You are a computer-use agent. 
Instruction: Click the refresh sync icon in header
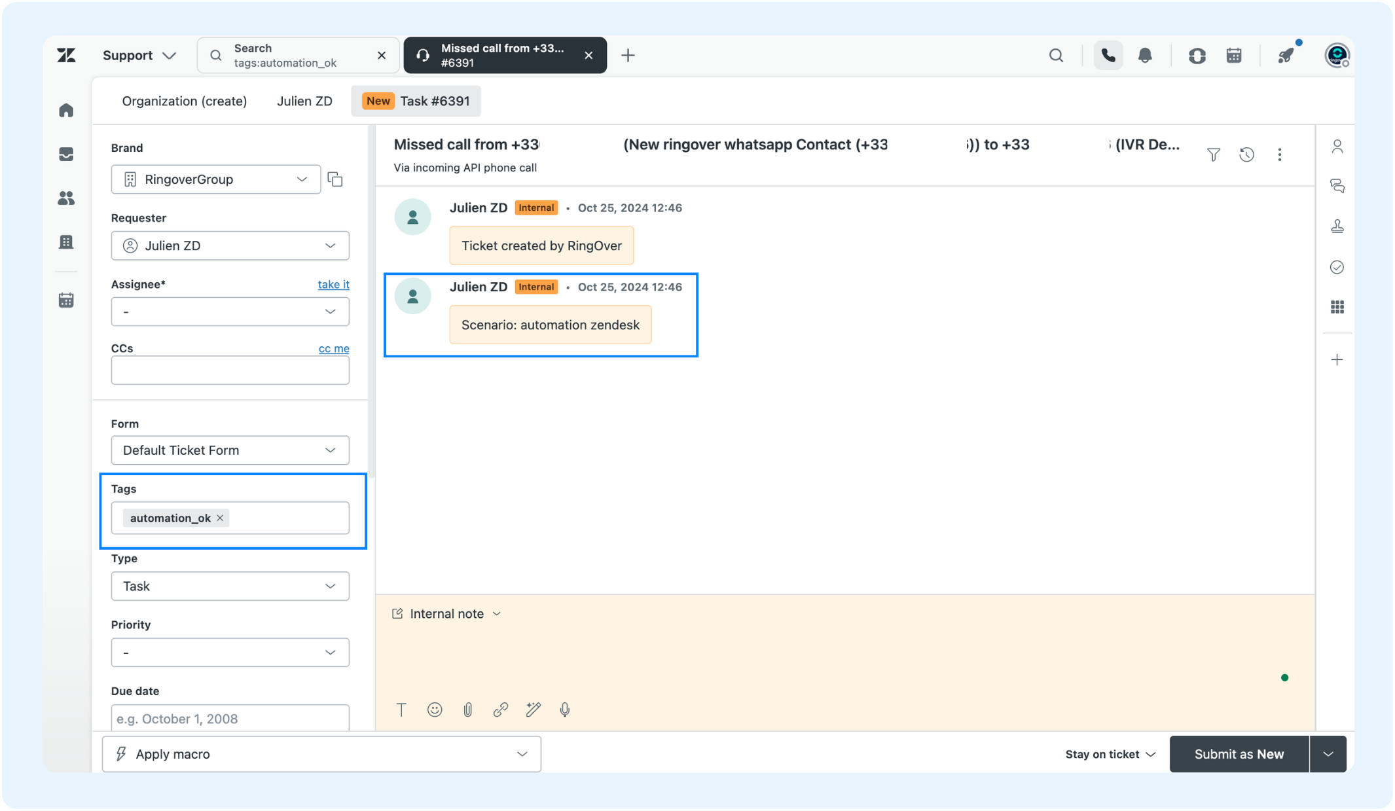[1197, 56]
